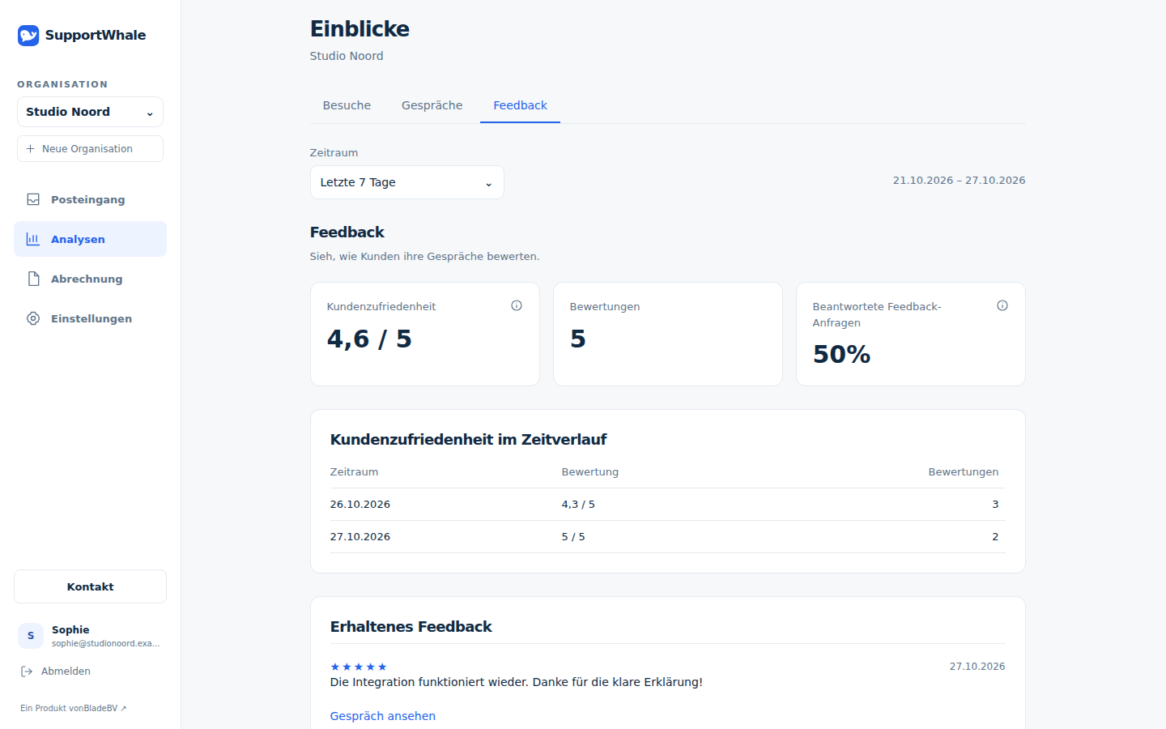Click the Einstellungen gear icon

(33, 318)
